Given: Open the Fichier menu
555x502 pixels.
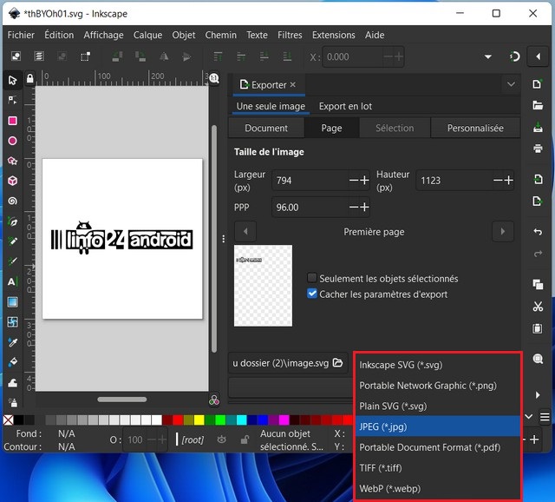Looking at the screenshot, I should tap(21, 35).
